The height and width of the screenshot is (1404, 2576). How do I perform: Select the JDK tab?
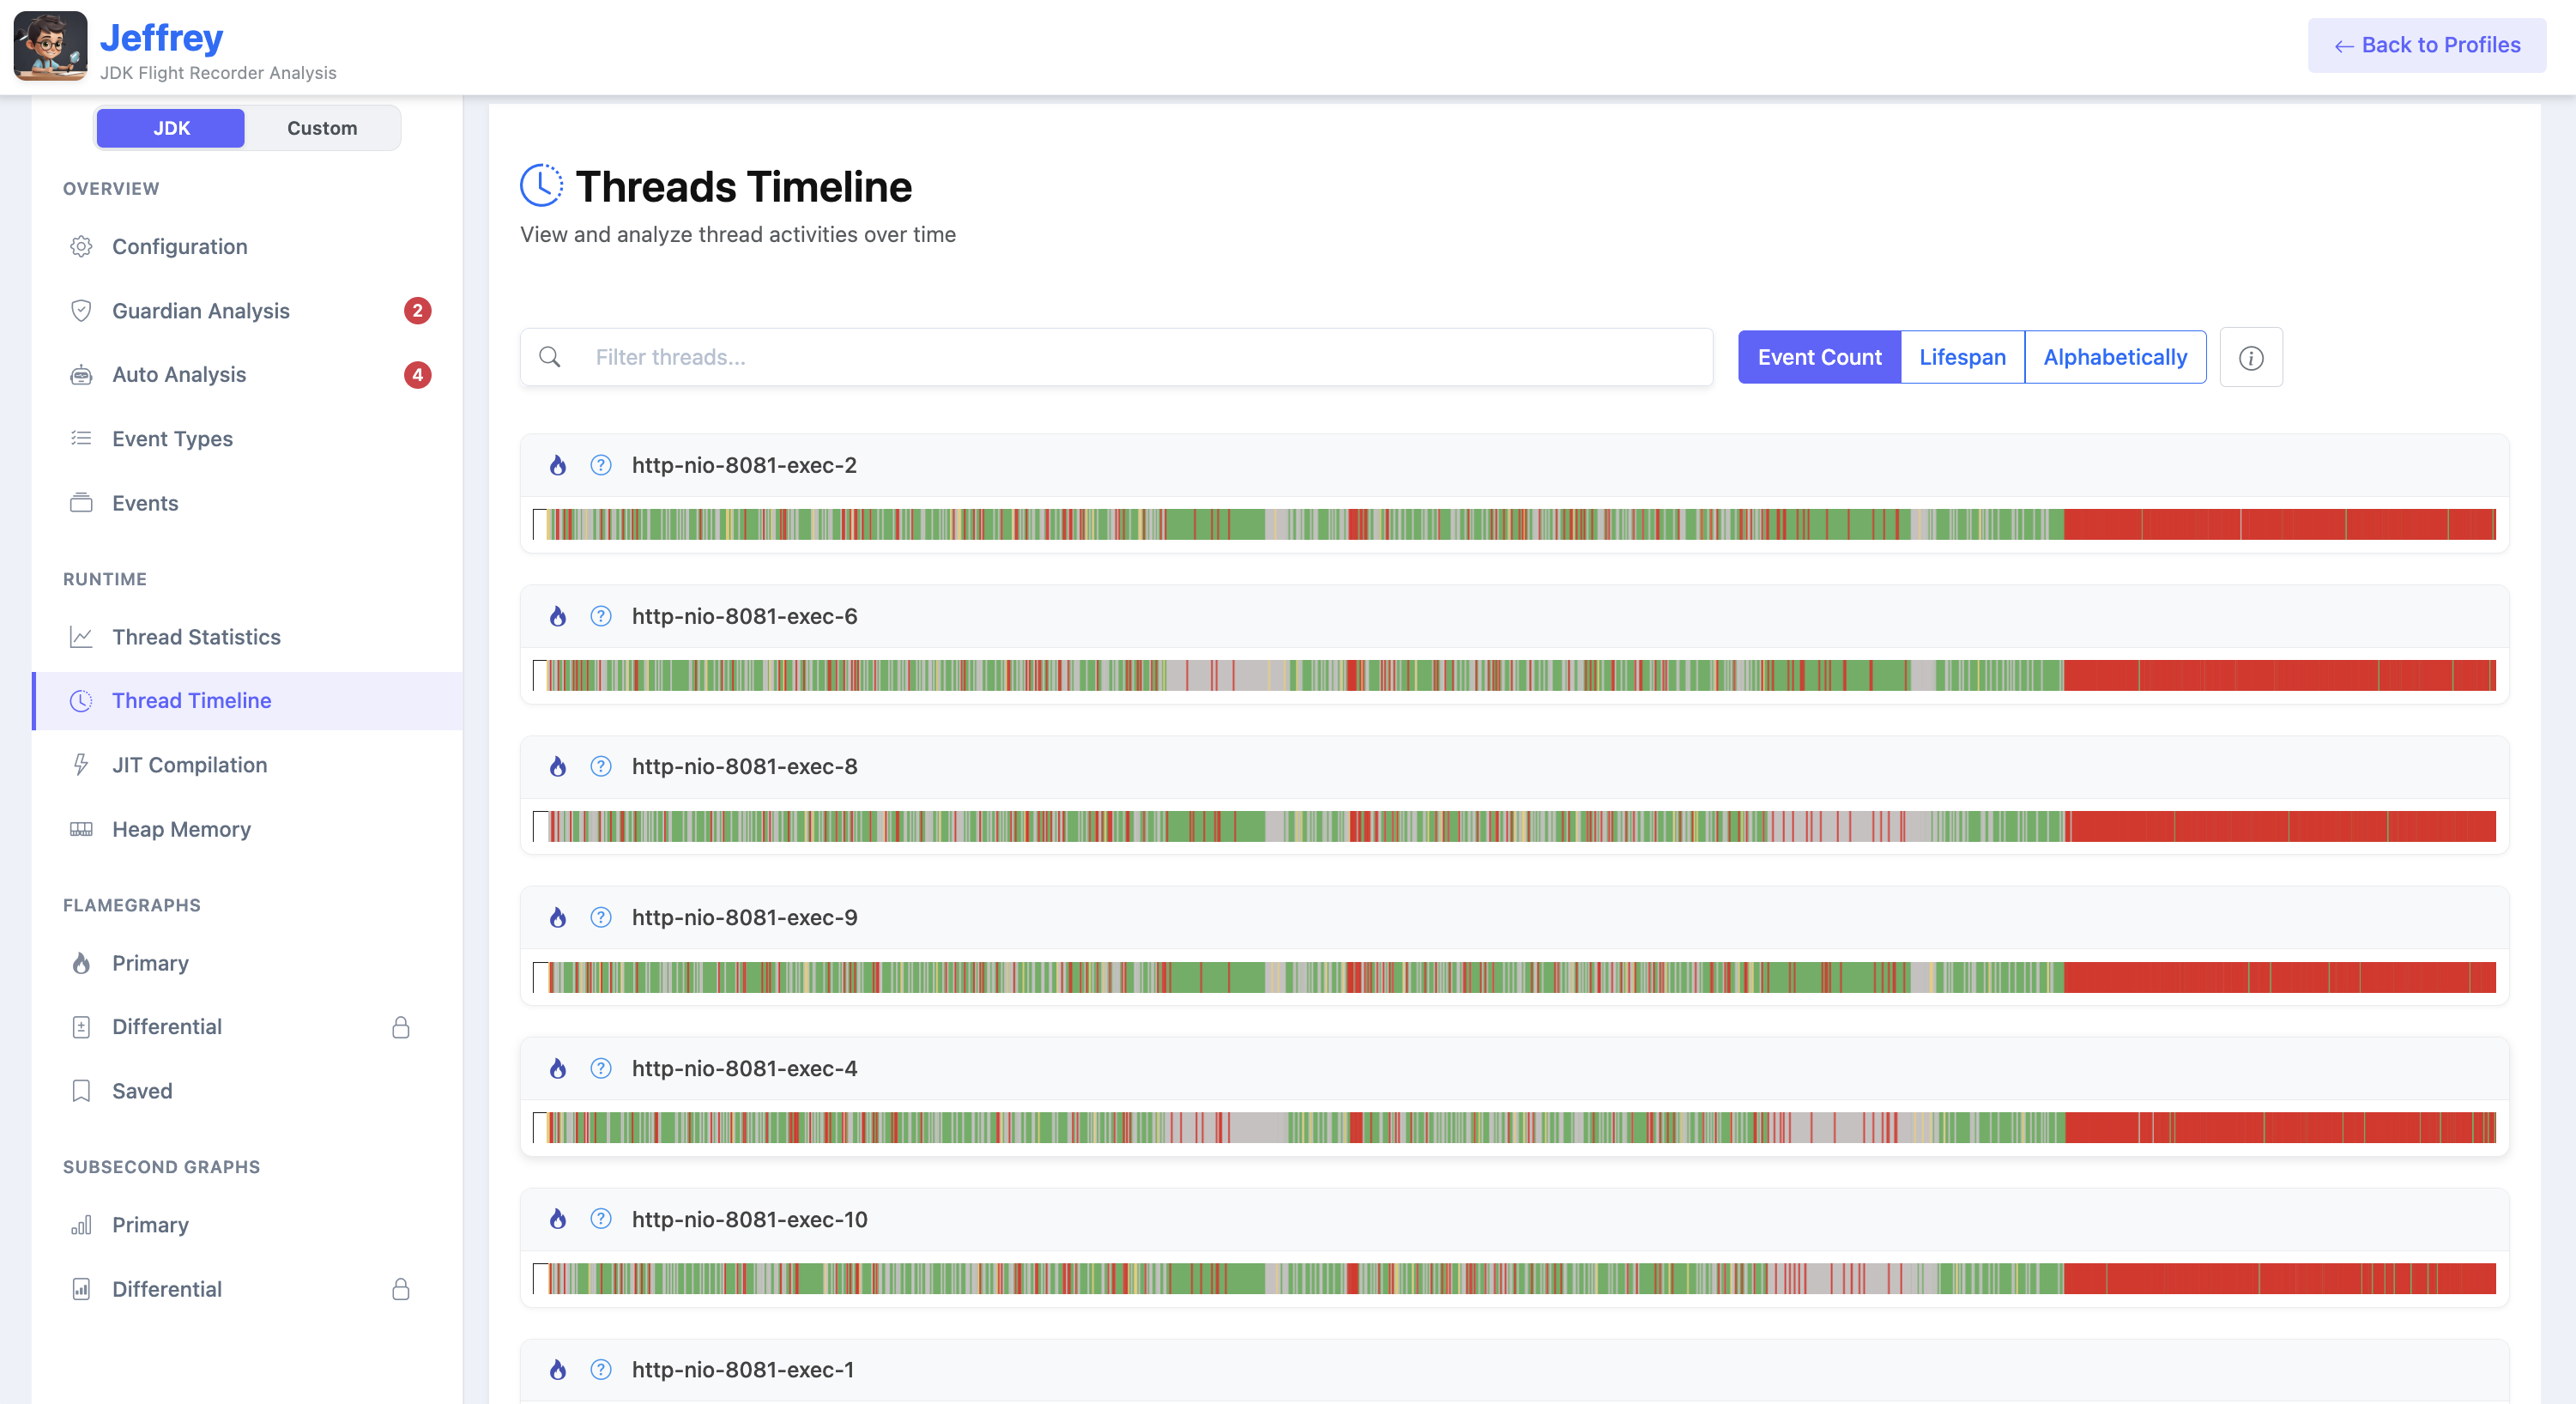click(170, 128)
